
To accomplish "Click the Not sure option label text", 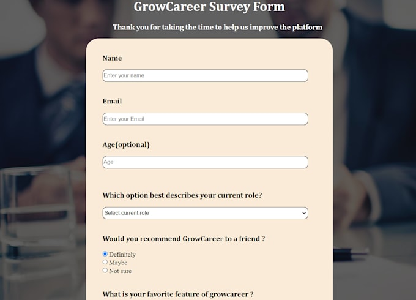I will pos(120,271).
